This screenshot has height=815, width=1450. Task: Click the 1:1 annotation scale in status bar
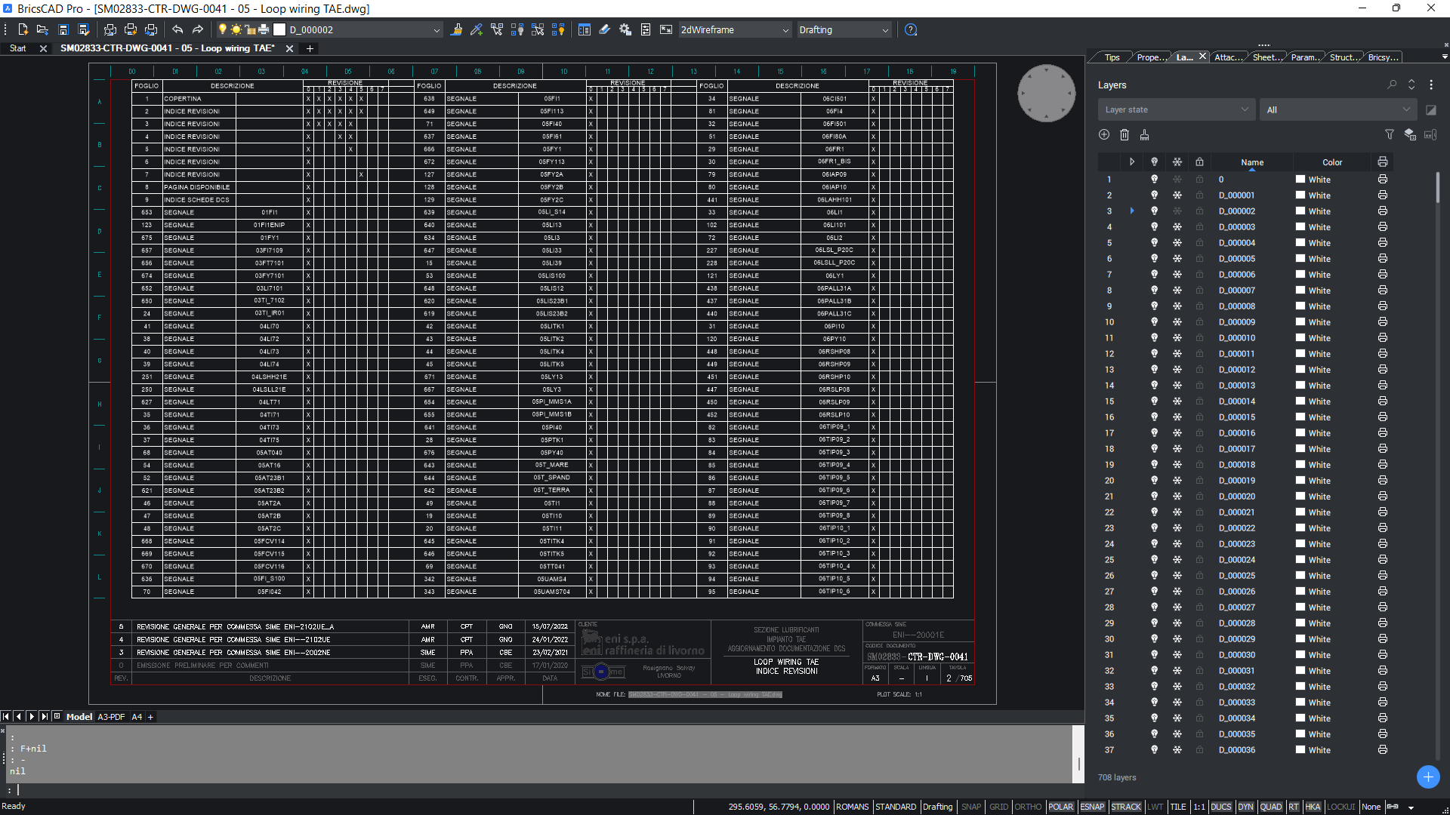(1199, 807)
